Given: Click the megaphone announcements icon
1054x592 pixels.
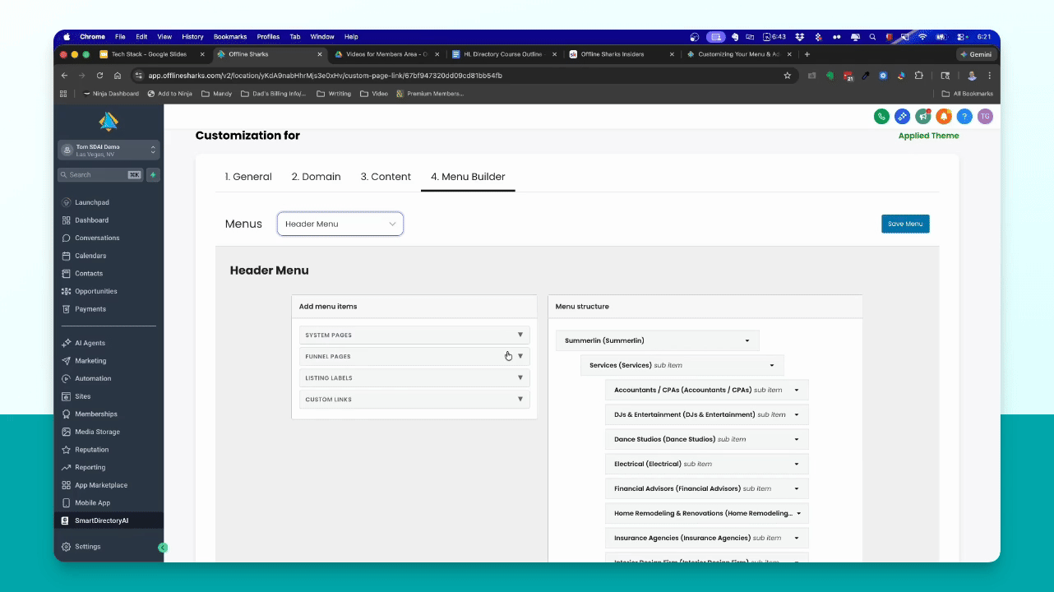Looking at the screenshot, I should pos(923,117).
